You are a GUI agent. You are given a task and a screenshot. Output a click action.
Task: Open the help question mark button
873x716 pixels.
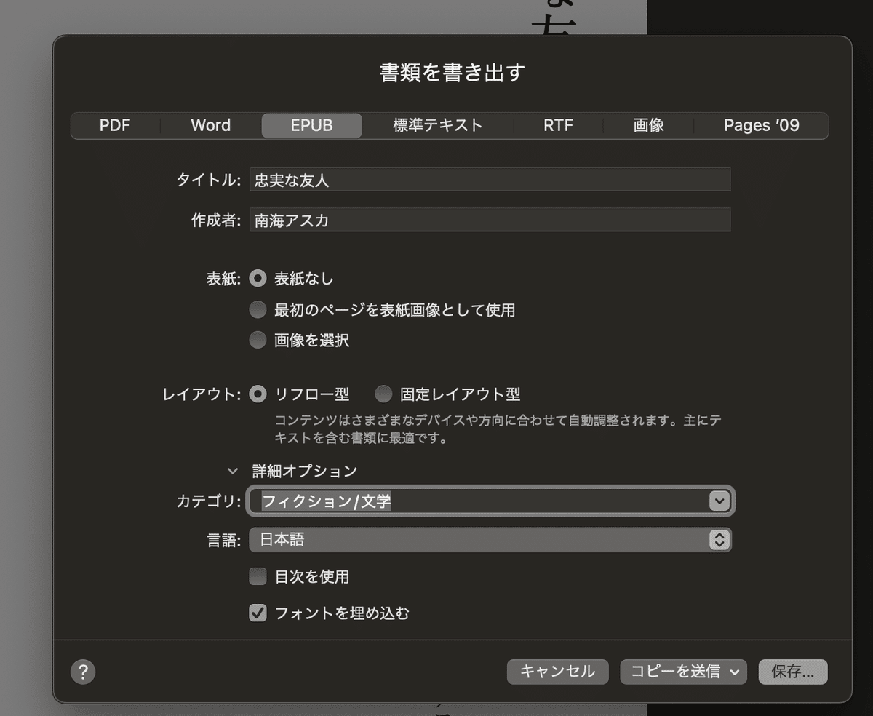(83, 672)
